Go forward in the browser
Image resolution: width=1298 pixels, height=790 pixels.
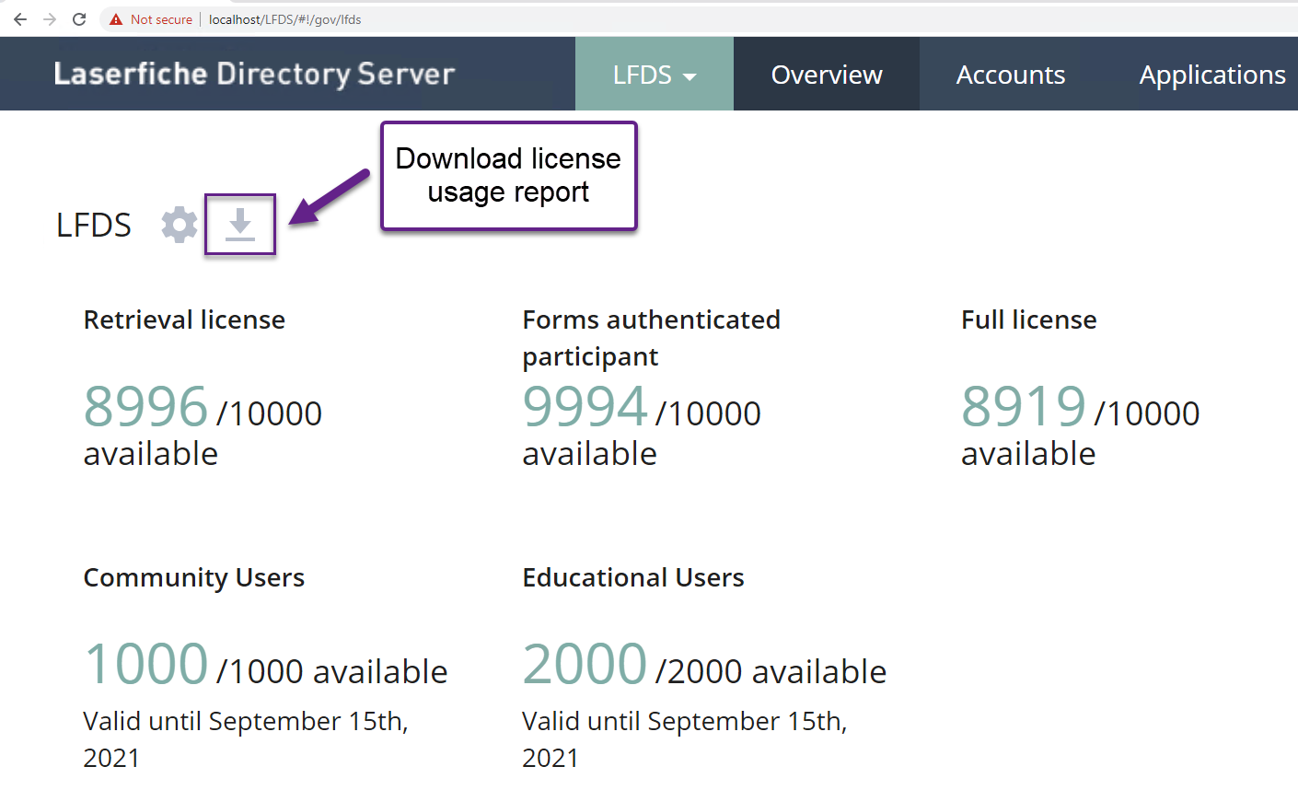[50, 19]
